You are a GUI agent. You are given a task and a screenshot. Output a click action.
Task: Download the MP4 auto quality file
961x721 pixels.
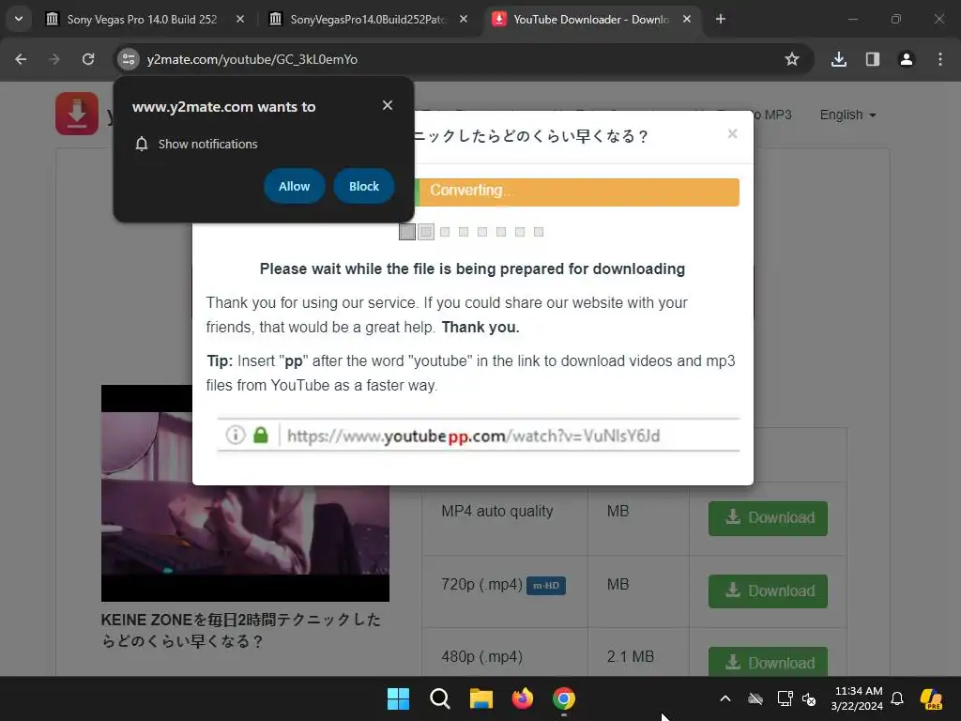[x=768, y=518]
